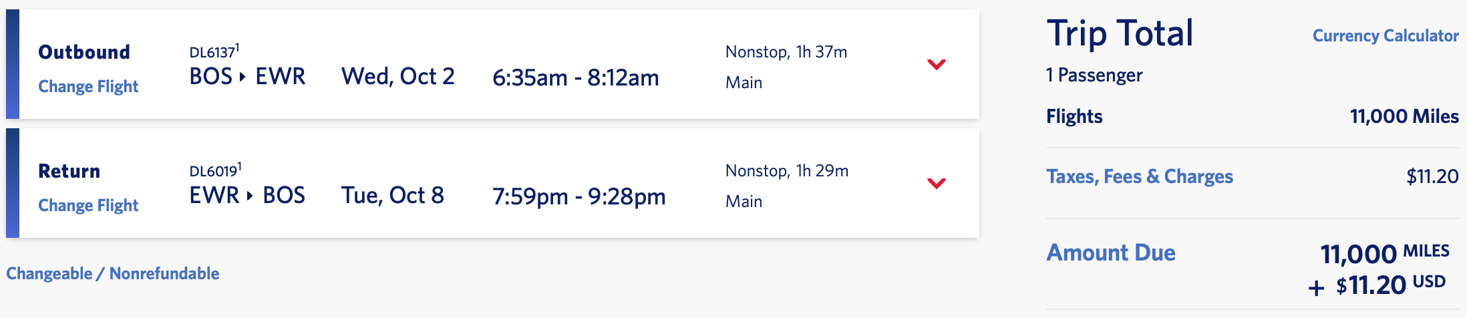
Task: Click Change Flight under Return
Action: pos(88,206)
